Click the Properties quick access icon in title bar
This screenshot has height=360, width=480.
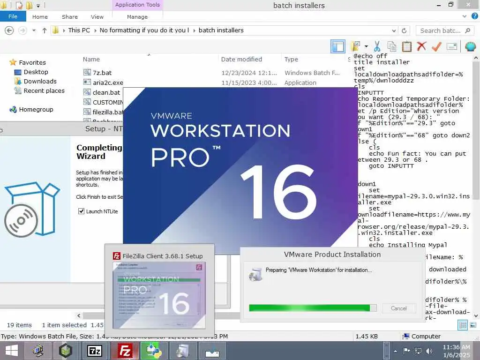(19, 5)
